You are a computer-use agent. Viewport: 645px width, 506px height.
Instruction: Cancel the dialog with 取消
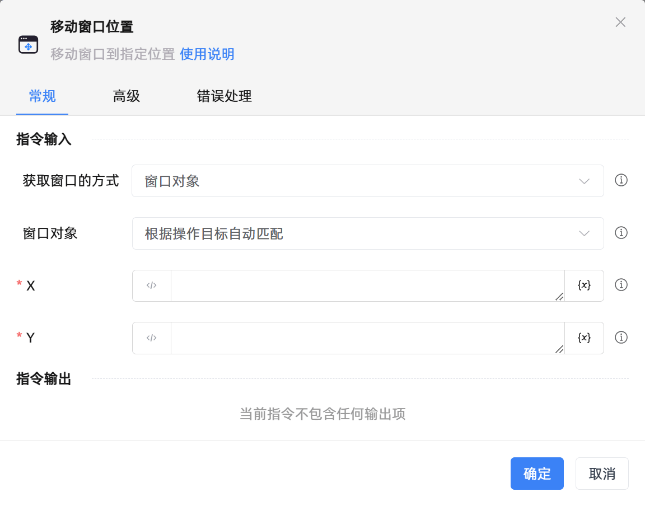tap(602, 473)
